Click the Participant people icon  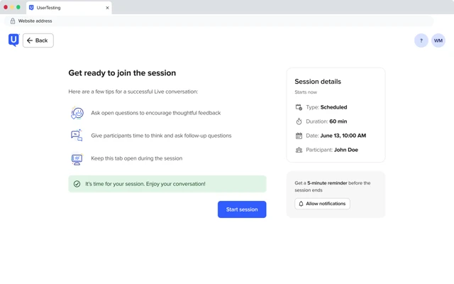(x=299, y=150)
